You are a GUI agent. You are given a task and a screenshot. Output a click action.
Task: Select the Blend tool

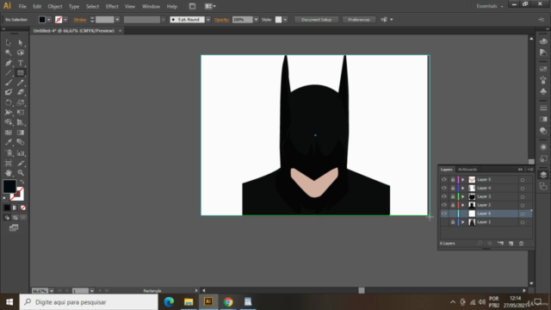pyautogui.click(x=21, y=142)
